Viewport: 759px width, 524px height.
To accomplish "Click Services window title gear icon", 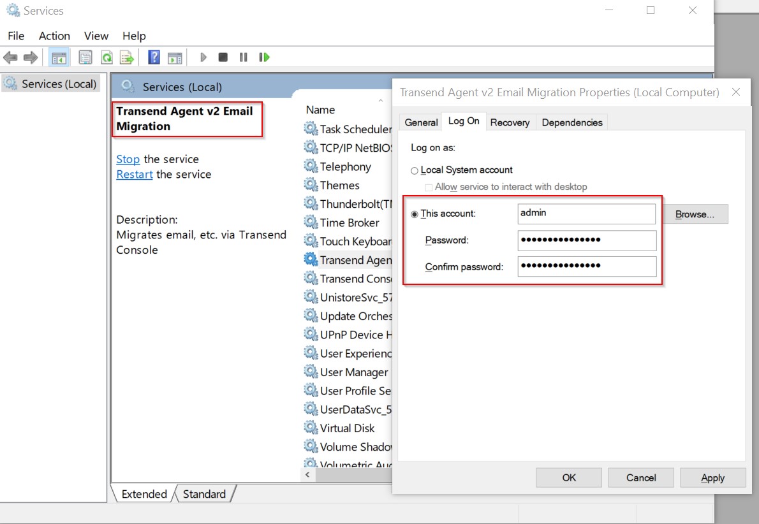I will click(x=13, y=10).
